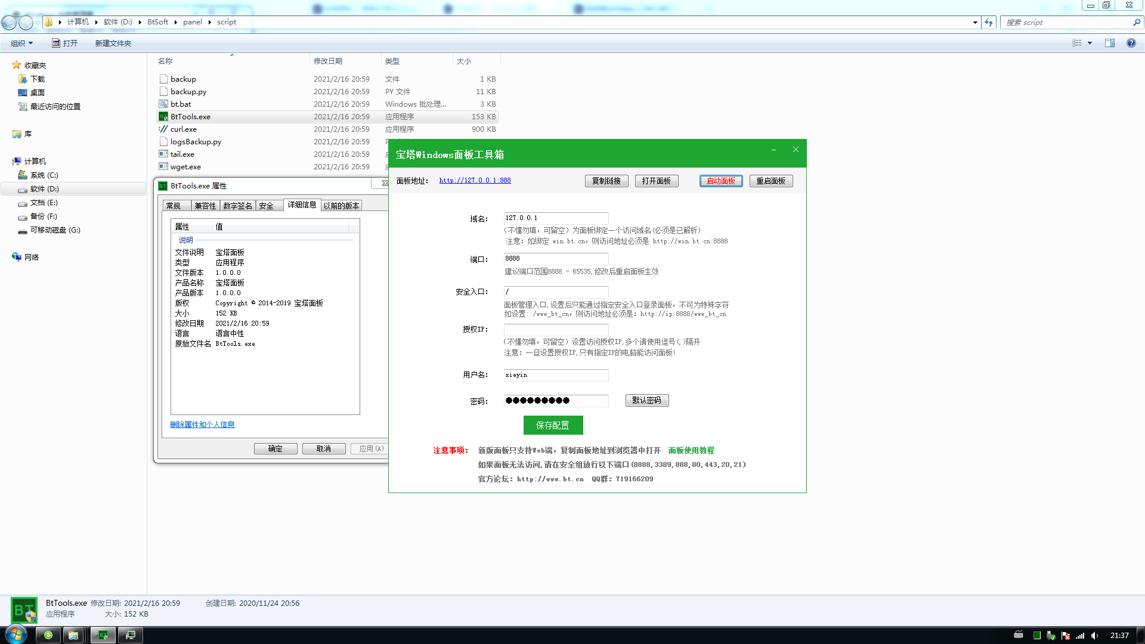Click the refresh address bar icon

click(x=989, y=23)
